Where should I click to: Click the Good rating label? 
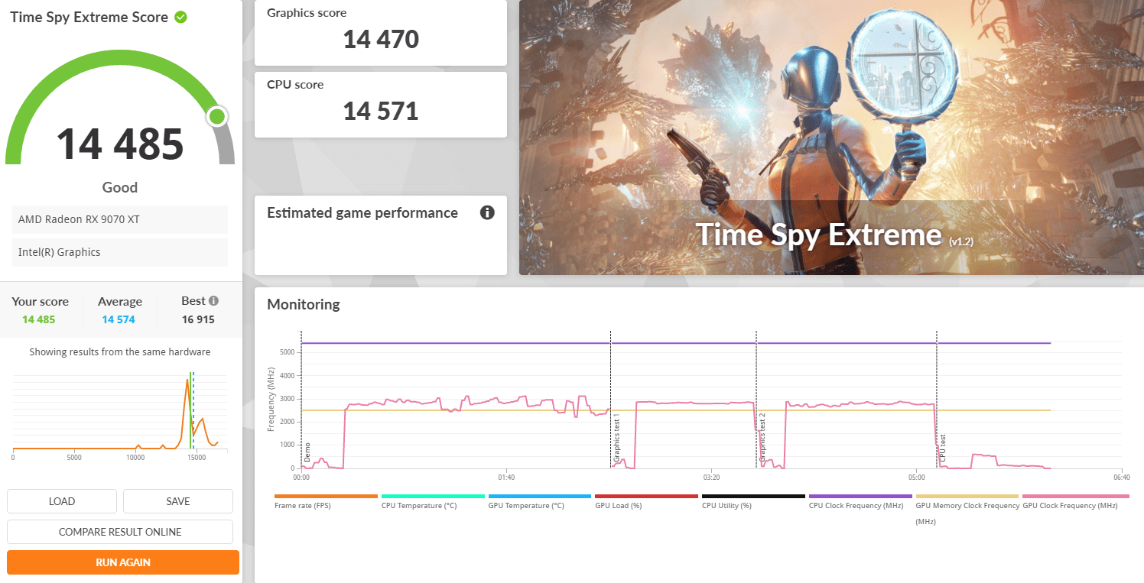tap(120, 187)
